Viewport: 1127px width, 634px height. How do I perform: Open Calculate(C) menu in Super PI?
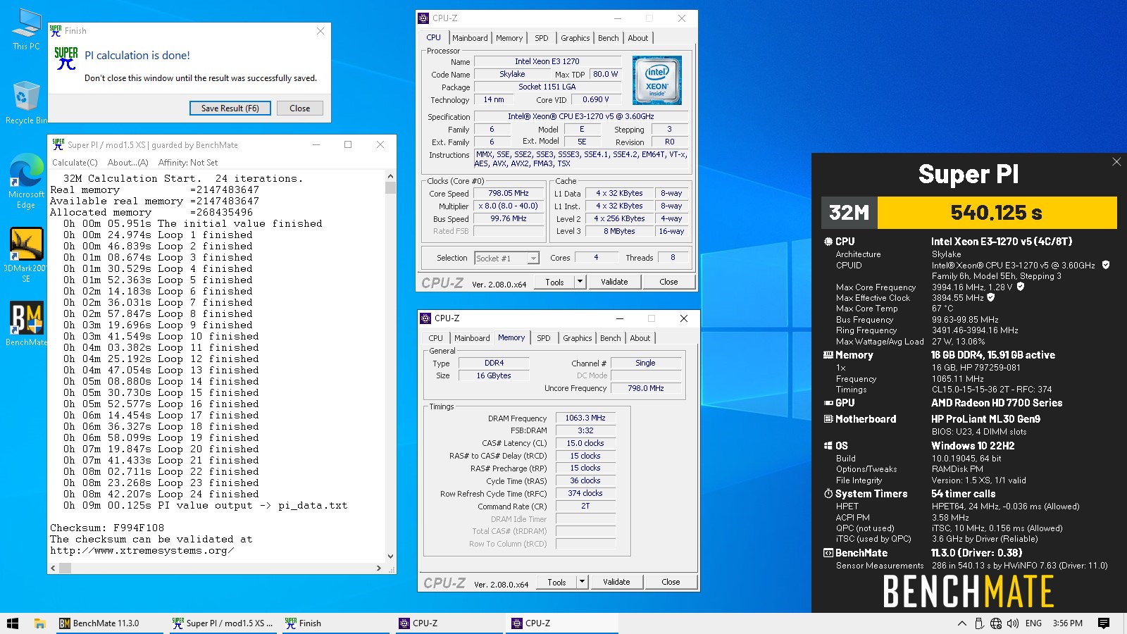point(75,163)
